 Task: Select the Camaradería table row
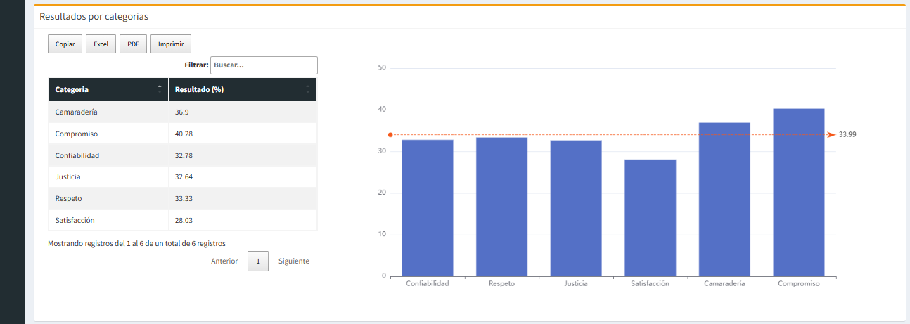pos(183,112)
